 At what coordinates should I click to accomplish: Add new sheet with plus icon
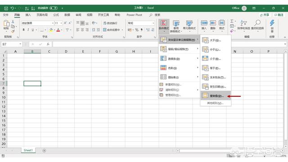pyautogui.click(x=44, y=151)
